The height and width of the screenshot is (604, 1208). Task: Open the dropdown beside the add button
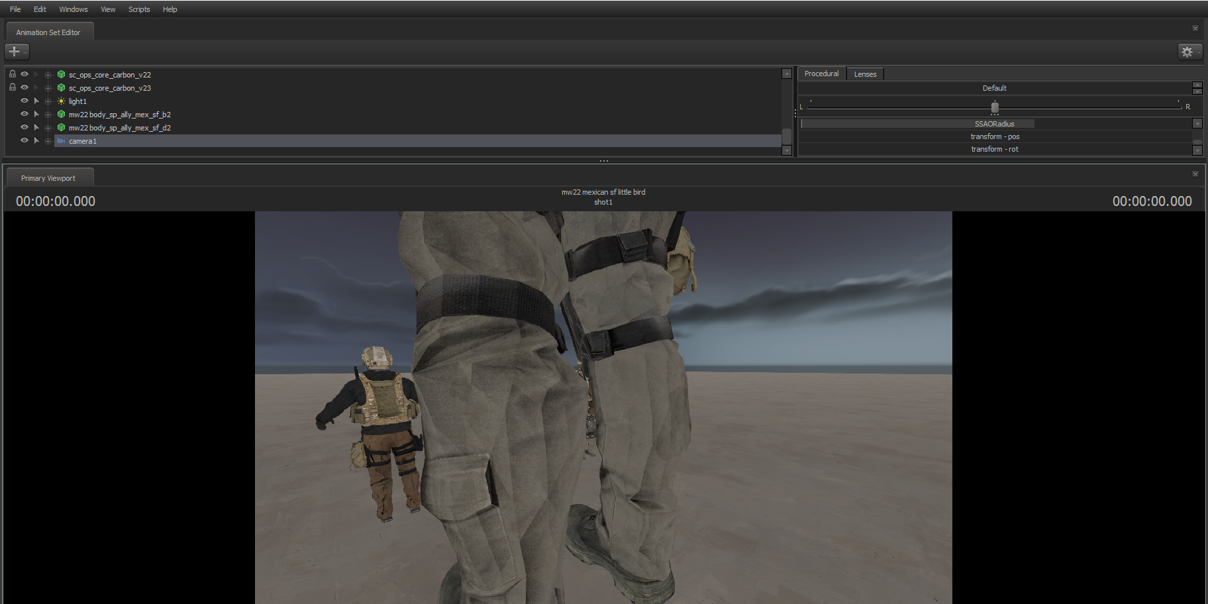(x=25, y=51)
